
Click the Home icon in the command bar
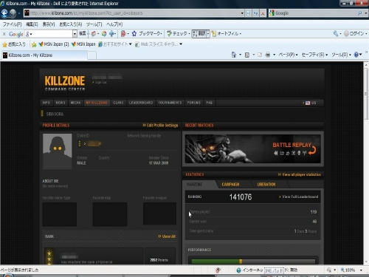(234, 55)
